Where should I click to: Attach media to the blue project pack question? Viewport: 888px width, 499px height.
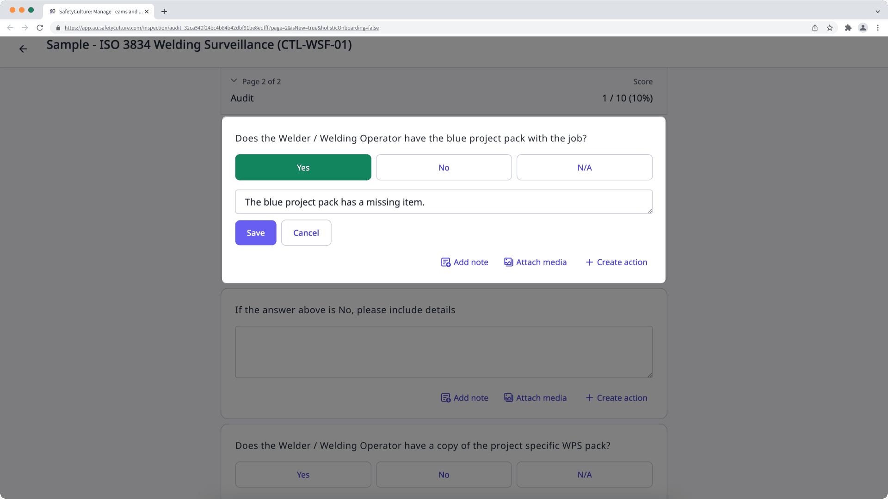[535, 262]
